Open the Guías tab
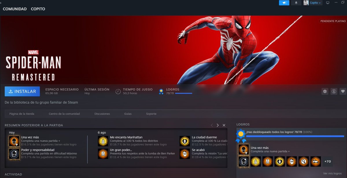Image resolution: width=347 pixels, height=178 pixels. [128, 114]
